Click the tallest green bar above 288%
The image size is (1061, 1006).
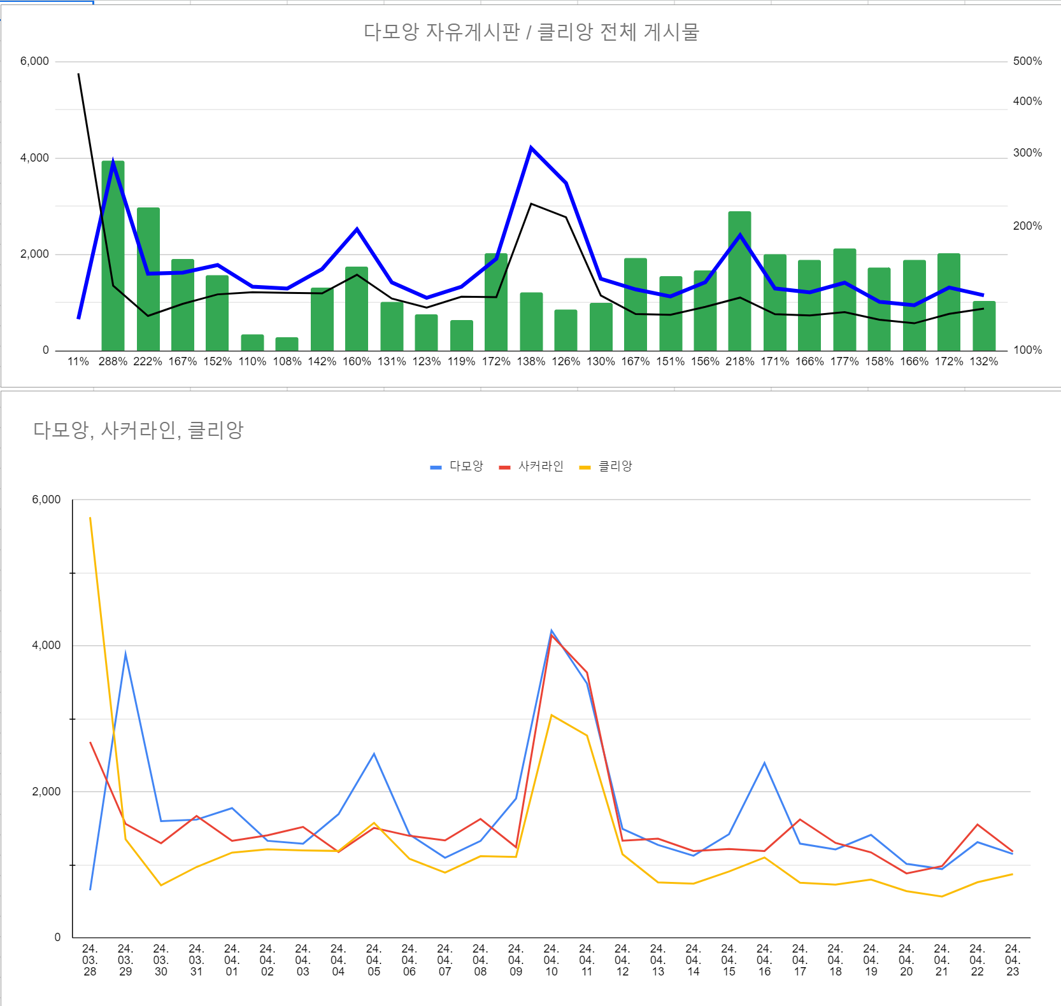click(x=113, y=256)
